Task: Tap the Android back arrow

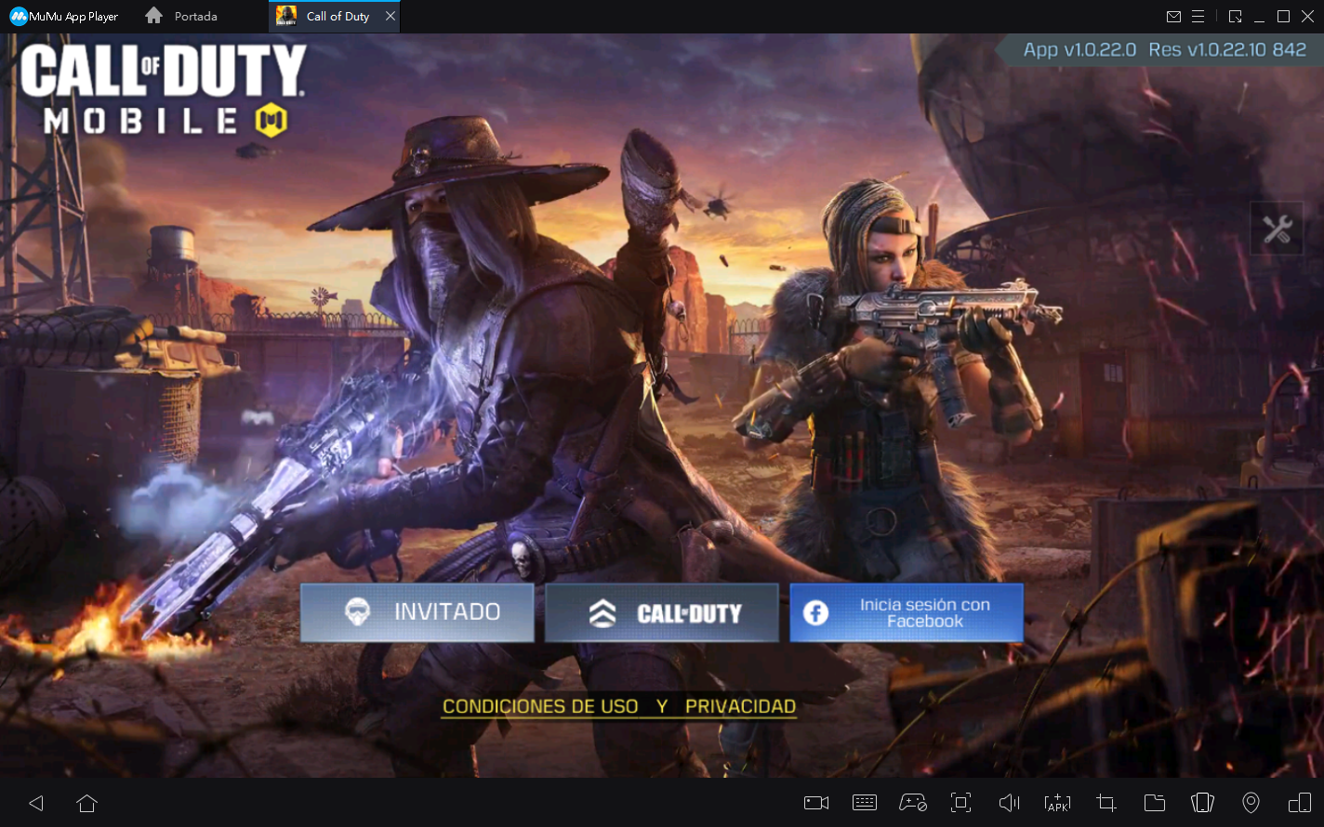Action: tap(36, 803)
